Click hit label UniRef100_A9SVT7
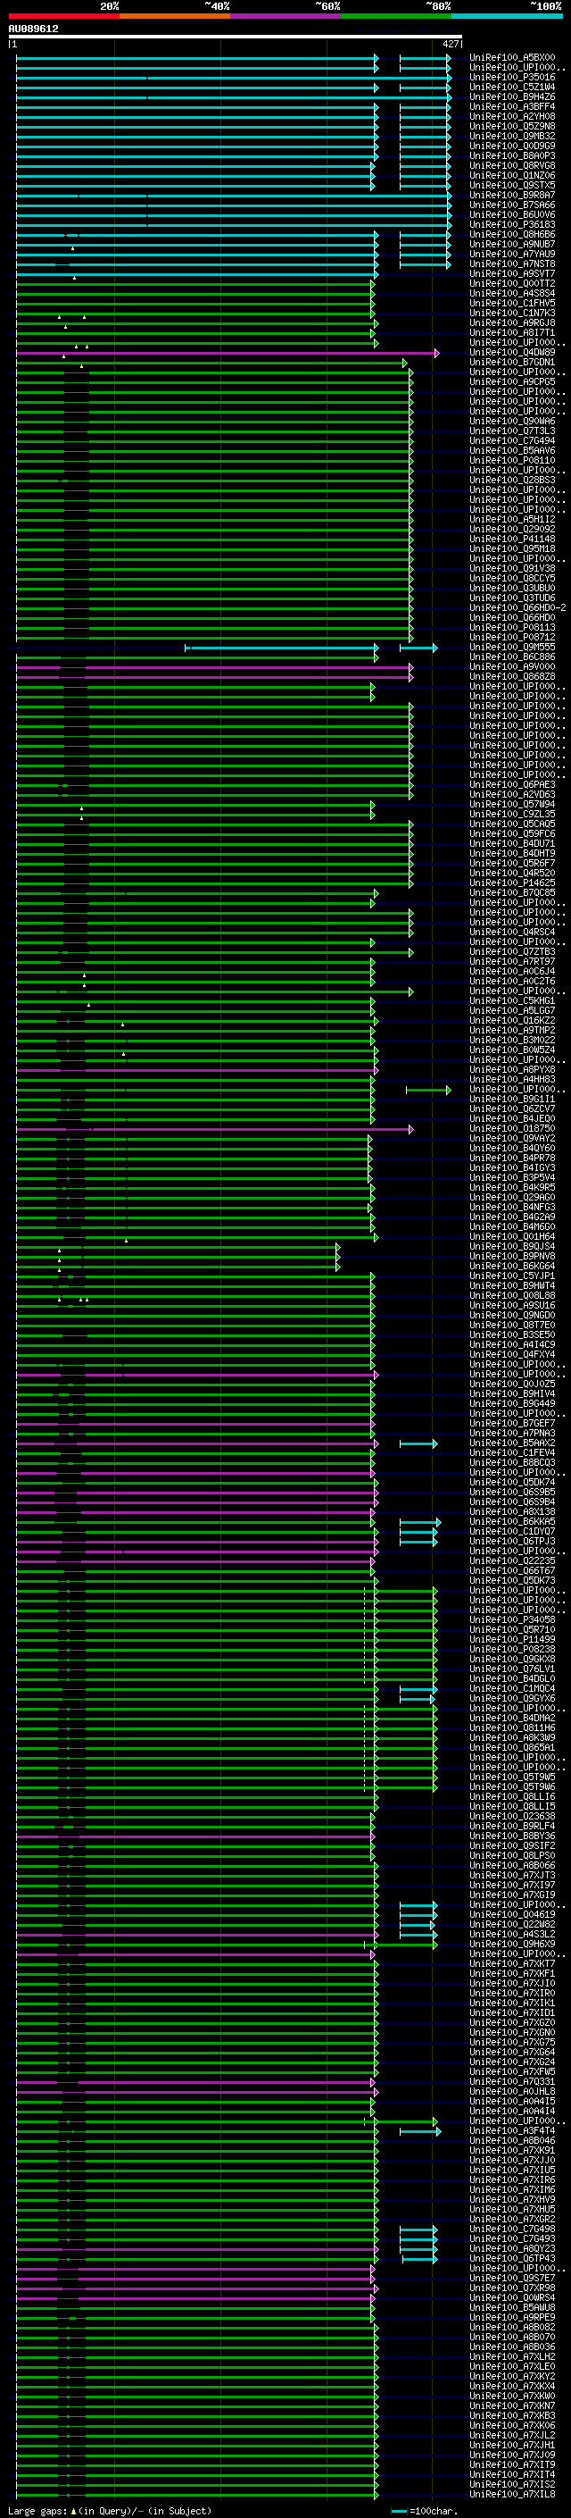This screenshot has height=2518, width=571. (x=511, y=273)
